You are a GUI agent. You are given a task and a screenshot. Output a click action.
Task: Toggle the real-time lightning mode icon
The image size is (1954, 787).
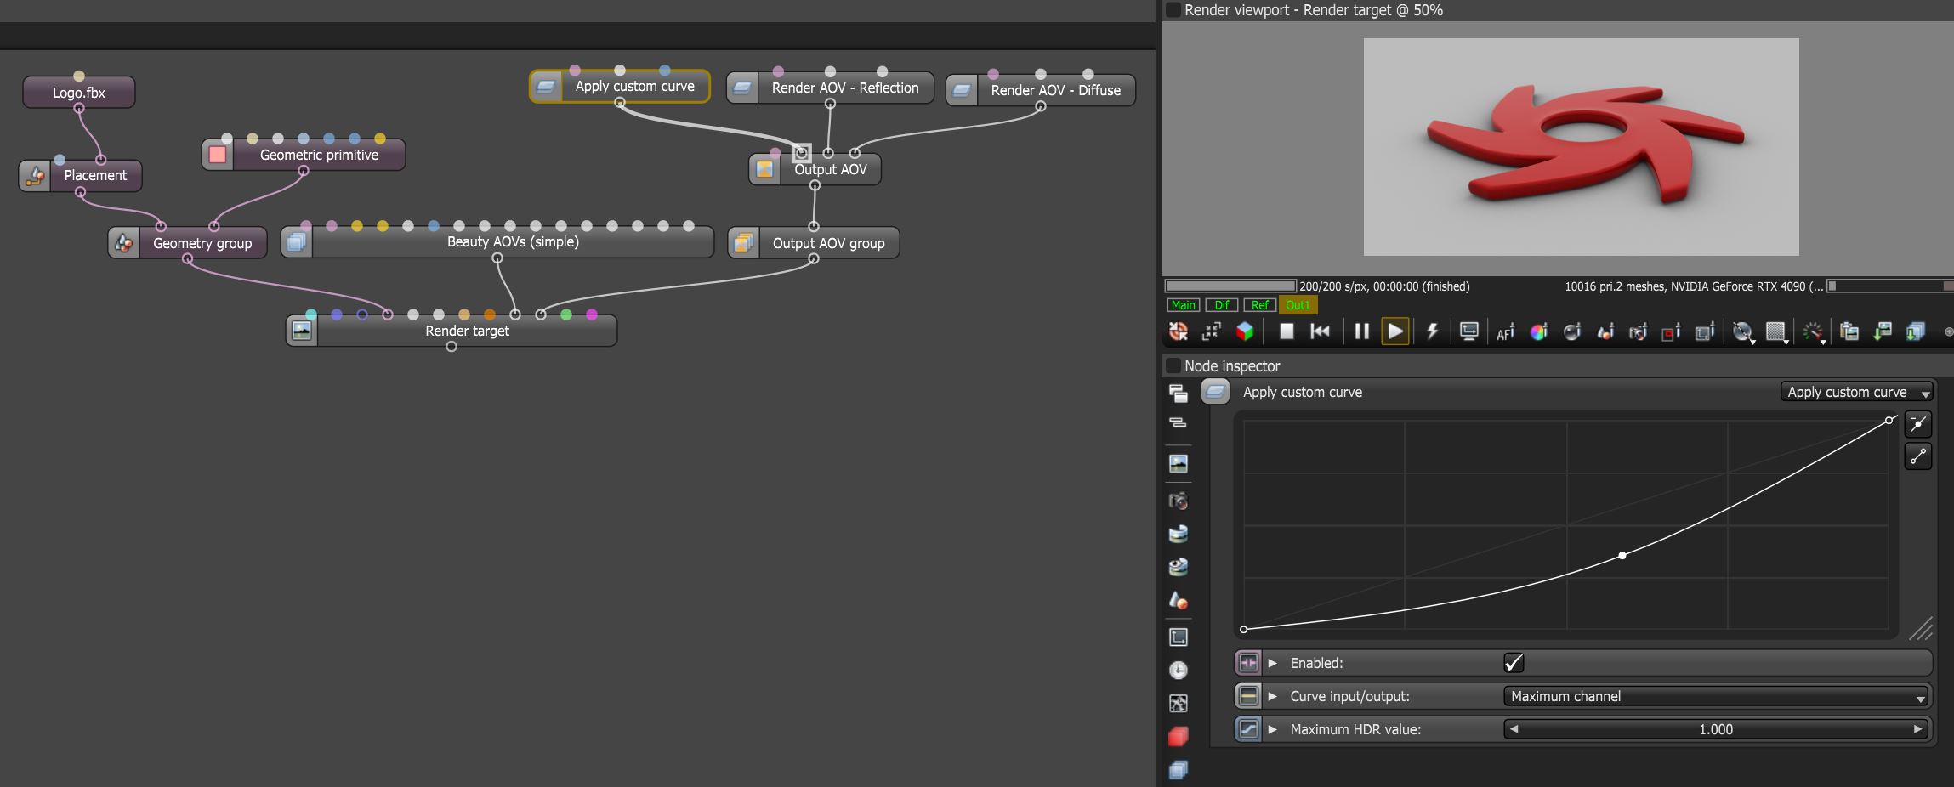point(1433,331)
